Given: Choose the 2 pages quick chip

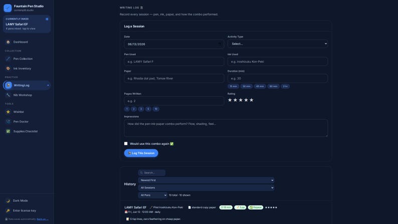Looking at the screenshot, I should (x=134, y=109).
